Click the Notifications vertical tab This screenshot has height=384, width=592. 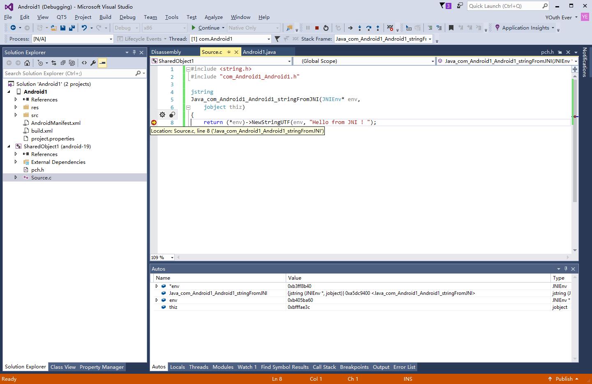[x=585, y=62]
